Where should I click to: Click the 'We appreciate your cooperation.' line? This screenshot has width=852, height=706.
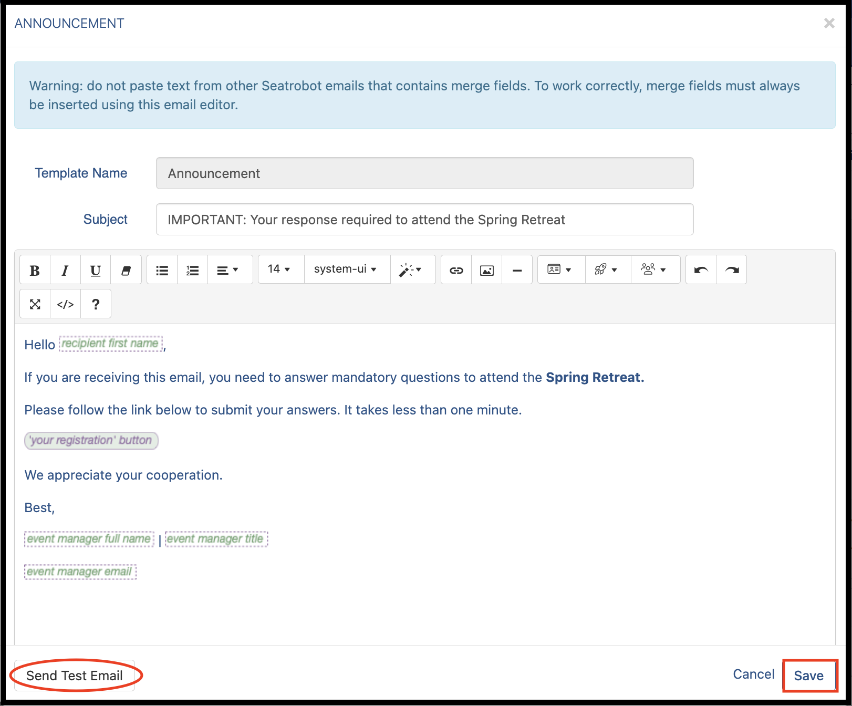[x=123, y=475]
